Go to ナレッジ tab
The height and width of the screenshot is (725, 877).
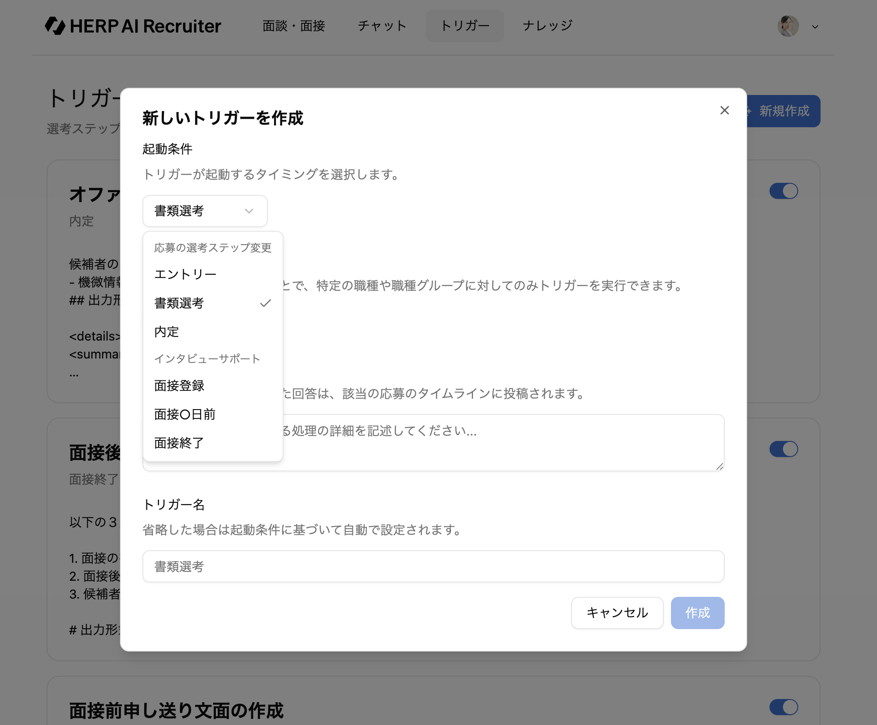[x=547, y=26]
